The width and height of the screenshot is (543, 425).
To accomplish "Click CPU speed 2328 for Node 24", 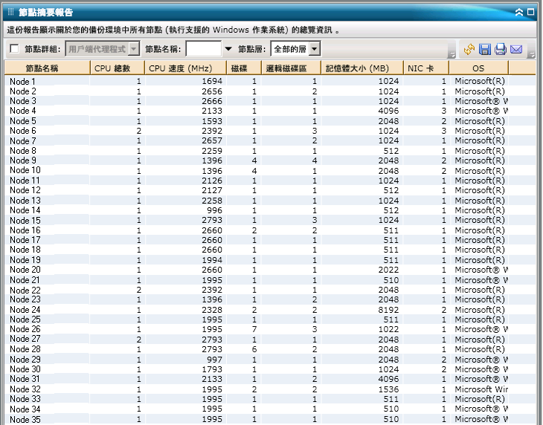I will click(212, 310).
